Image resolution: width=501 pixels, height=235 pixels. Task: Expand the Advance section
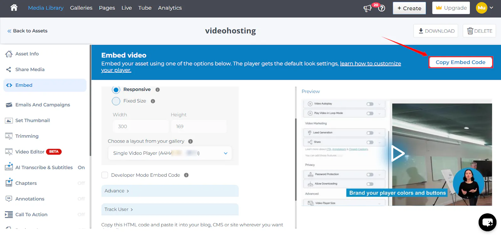[170, 191]
